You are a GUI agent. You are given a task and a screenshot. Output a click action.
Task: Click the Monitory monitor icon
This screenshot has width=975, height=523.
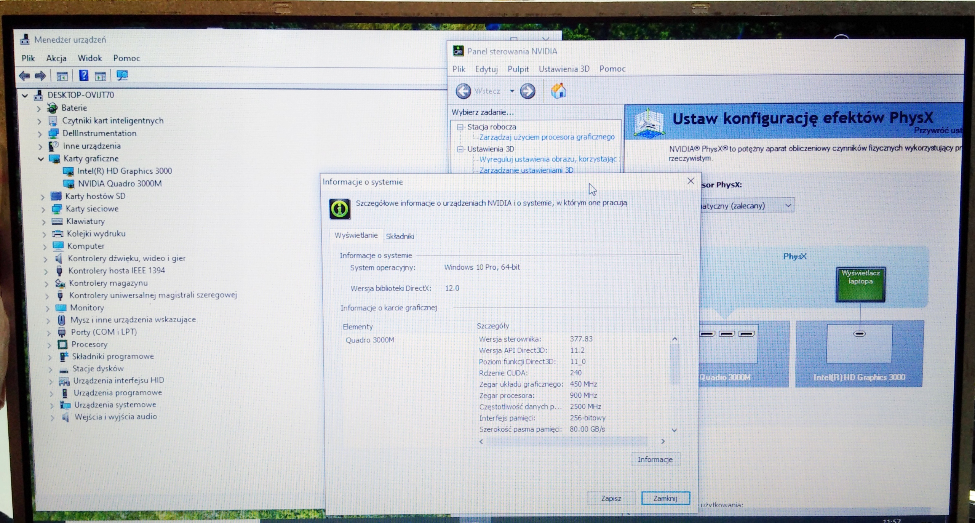coord(61,307)
